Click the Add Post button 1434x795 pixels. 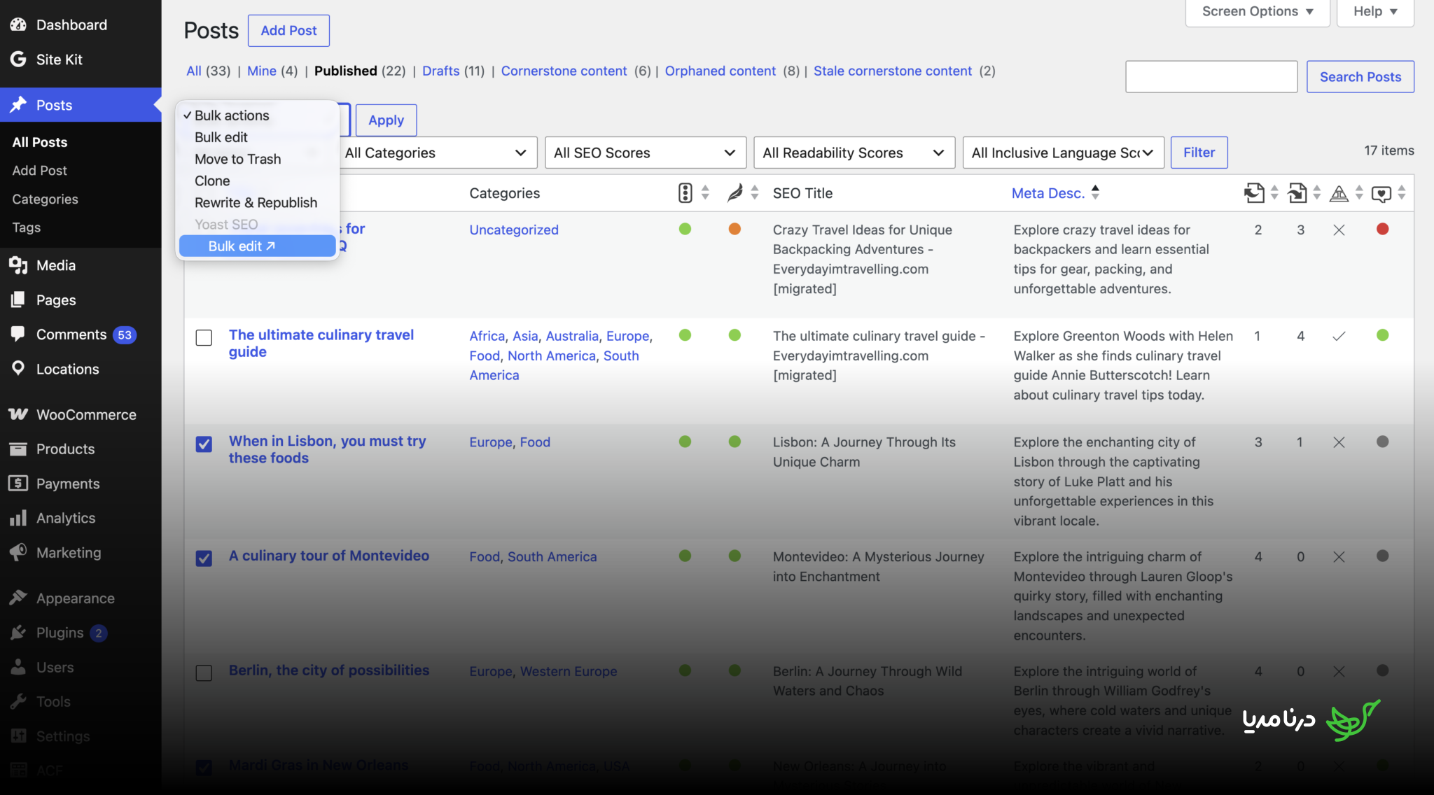[x=288, y=31]
